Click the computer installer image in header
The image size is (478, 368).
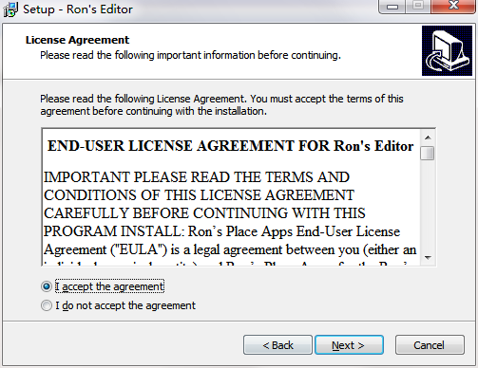[447, 51]
